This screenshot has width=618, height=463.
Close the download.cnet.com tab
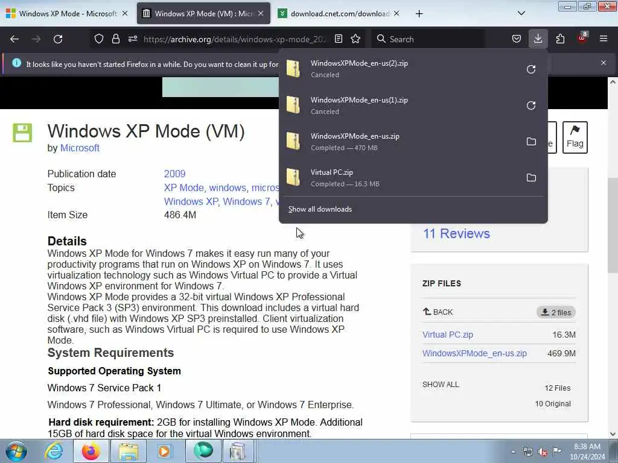coord(397,14)
